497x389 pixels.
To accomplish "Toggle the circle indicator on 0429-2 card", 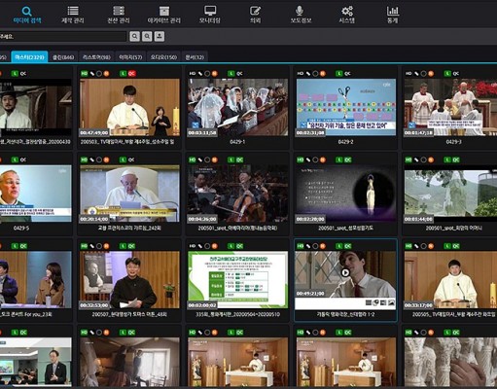I will coord(315,74).
